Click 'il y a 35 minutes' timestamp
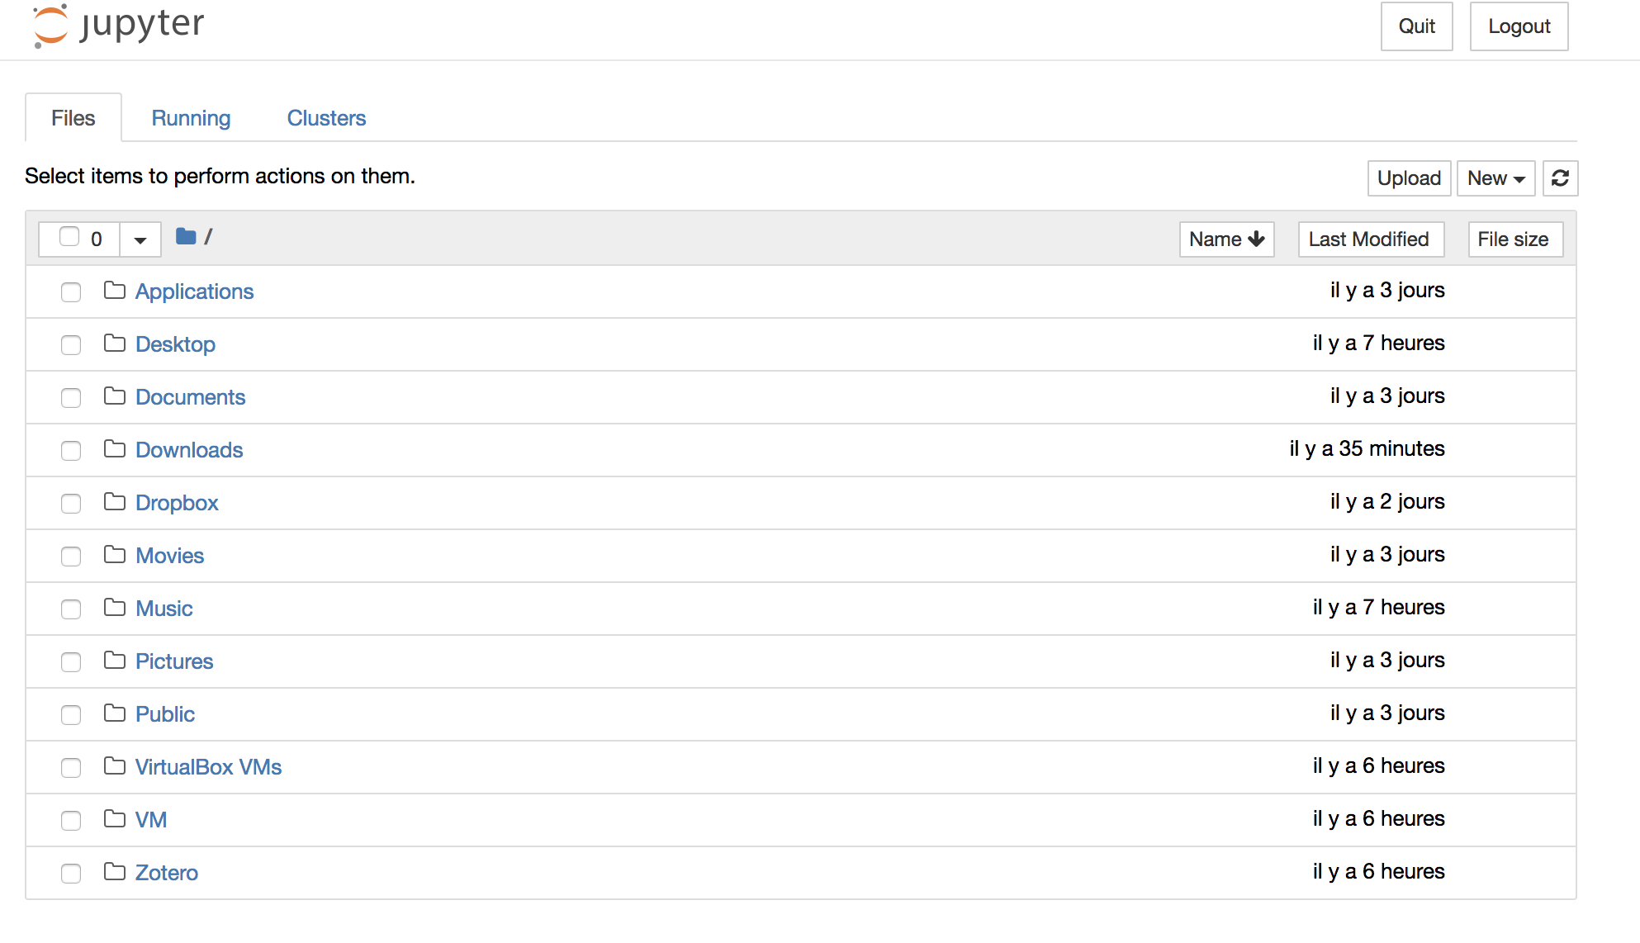Image resolution: width=1640 pixels, height=943 pixels. point(1367,448)
